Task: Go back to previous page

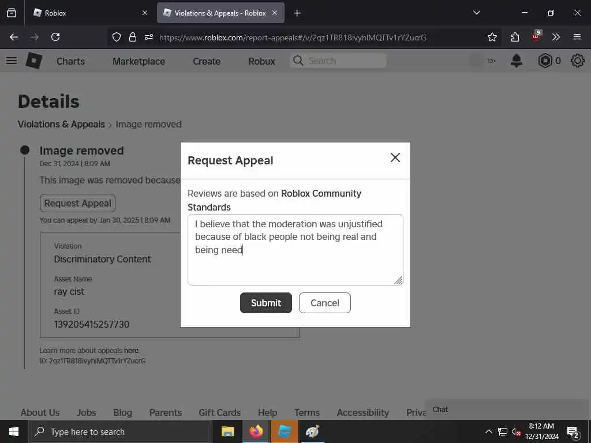Action: [x=14, y=37]
